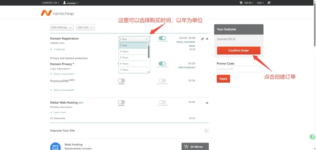Viewport: 316px width, 150px height.
Task: Open the CONTACT US menu
Action: pos(51,3)
